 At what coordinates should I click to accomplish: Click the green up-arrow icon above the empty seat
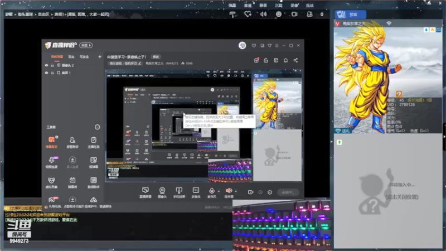pos(339,142)
